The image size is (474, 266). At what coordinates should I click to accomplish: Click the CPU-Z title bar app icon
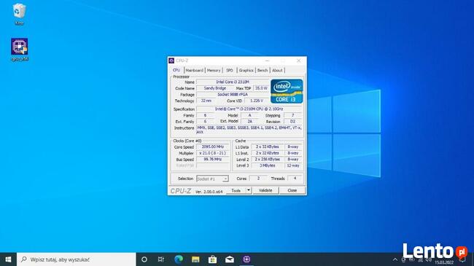(x=171, y=60)
